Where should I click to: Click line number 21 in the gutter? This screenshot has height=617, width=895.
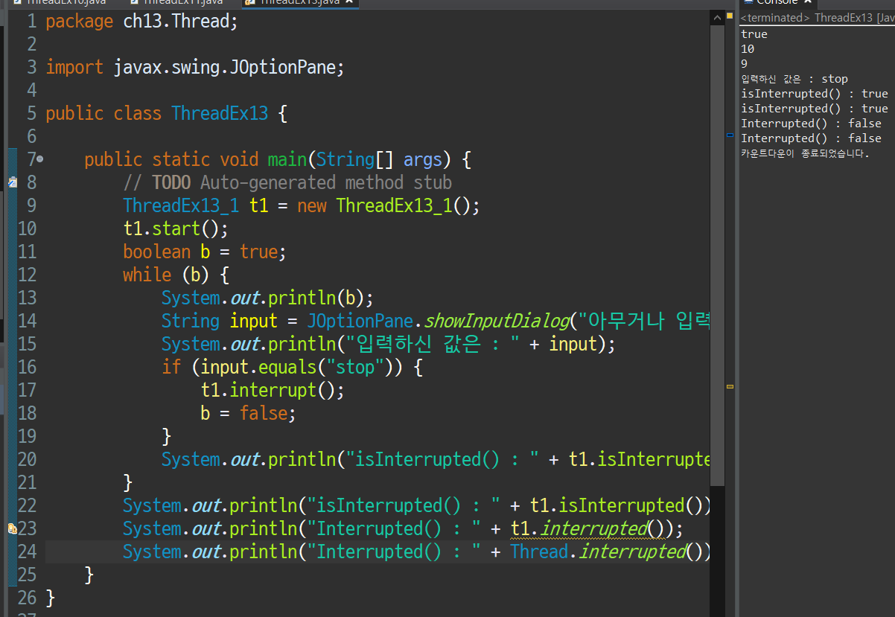coord(27,483)
